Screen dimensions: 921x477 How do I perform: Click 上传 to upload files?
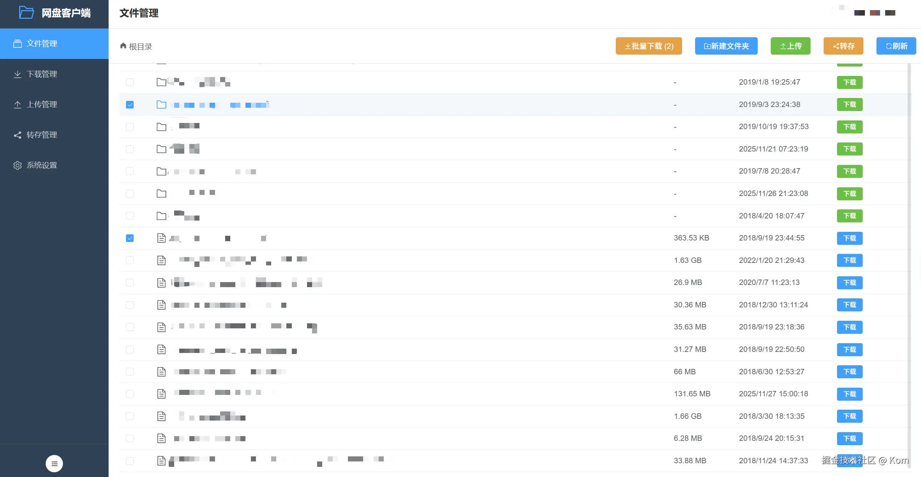coord(791,46)
